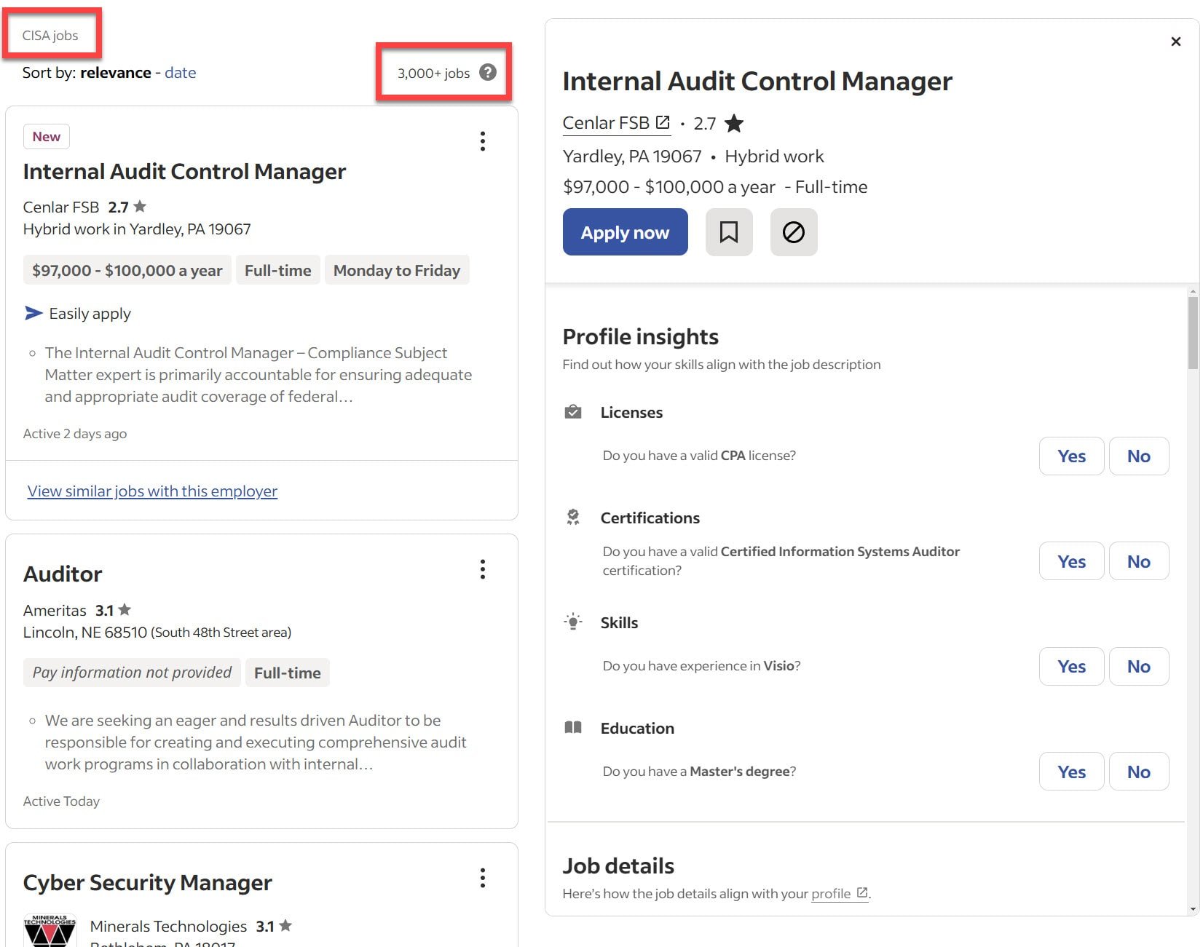Click the Active Today text

tap(61, 801)
